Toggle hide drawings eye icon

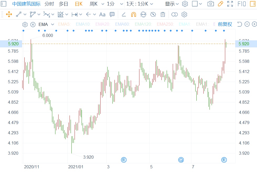click(153, 14)
